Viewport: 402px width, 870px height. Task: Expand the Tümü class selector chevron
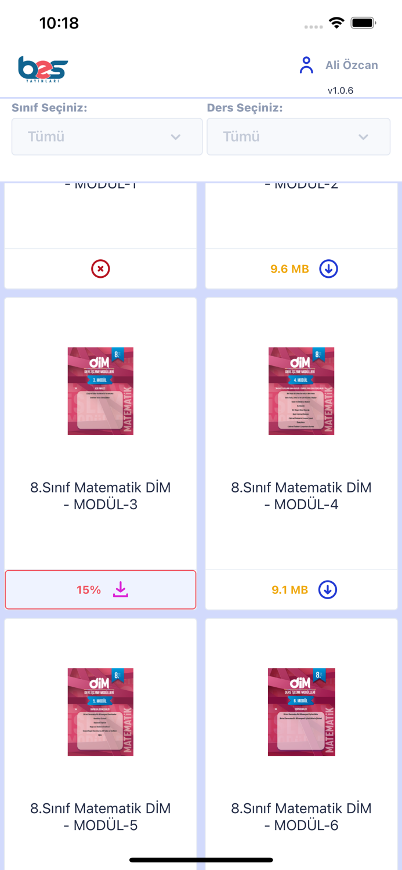point(175,137)
